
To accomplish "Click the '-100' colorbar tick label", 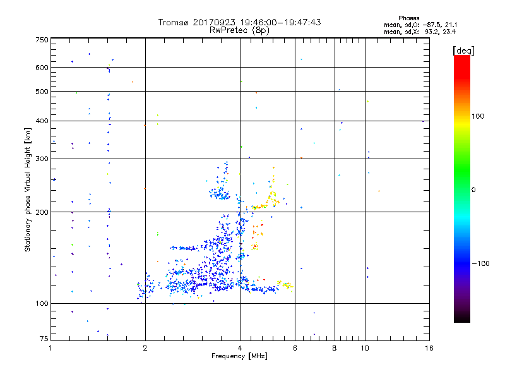I will [x=481, y=263].
